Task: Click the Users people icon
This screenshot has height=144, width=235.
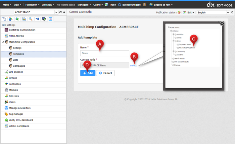Action: click(x=6, y=102)
